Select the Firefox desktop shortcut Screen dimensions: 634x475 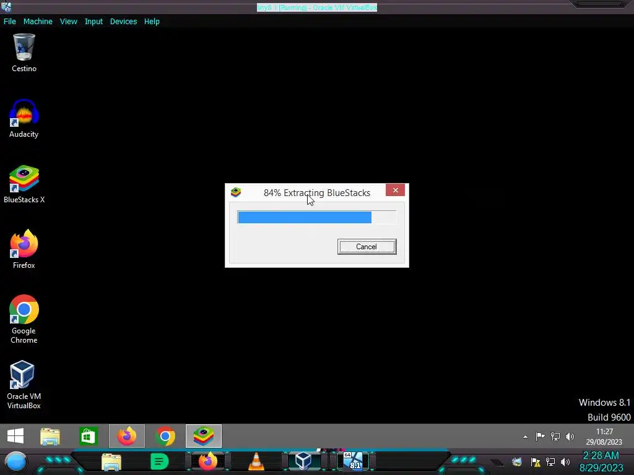[24, 249]
